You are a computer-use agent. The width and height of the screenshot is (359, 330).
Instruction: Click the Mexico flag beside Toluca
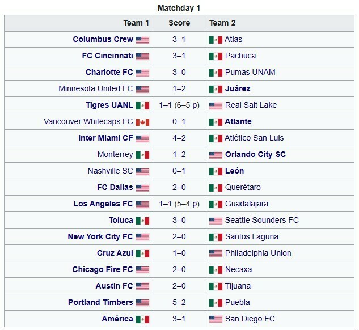[142, 221]
